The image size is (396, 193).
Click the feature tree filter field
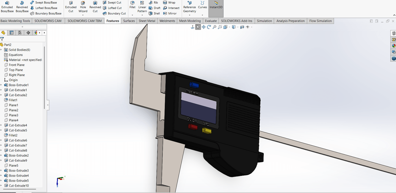[x=24, y=39]
